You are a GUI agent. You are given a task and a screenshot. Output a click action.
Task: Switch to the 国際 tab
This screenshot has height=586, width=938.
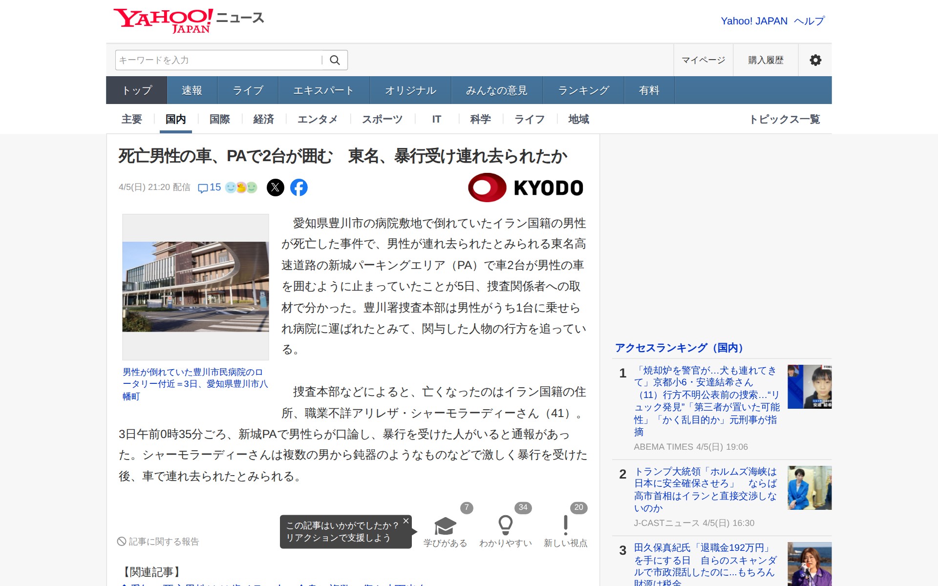click(219, 119)
